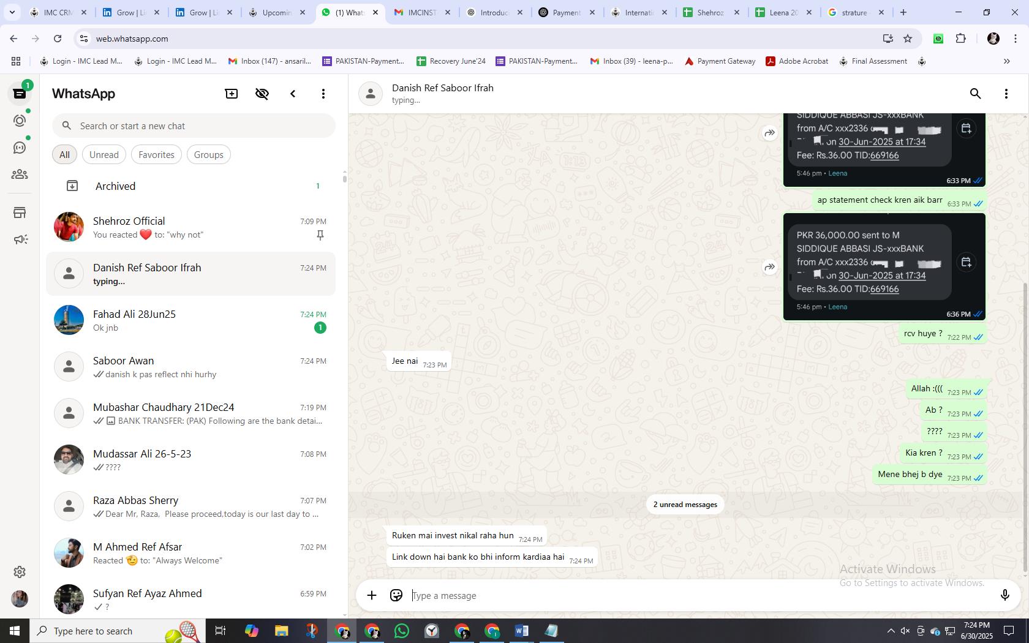
Task: Start a new chat with plus icon
Action: (x=232, y=94)
